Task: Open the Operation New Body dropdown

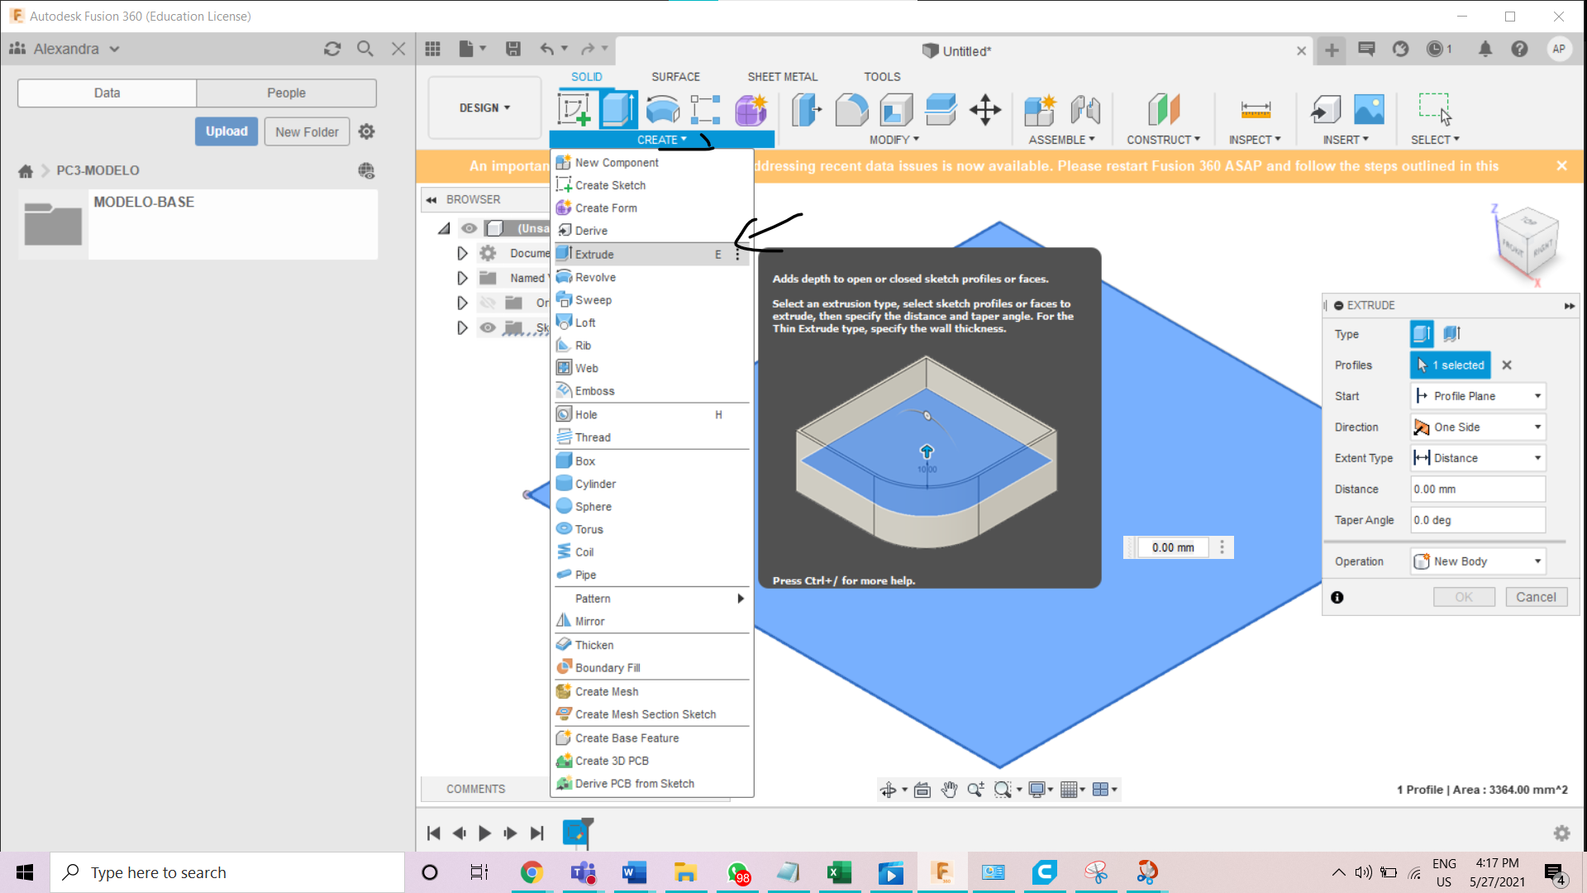Action: [x=1477, y=561]
